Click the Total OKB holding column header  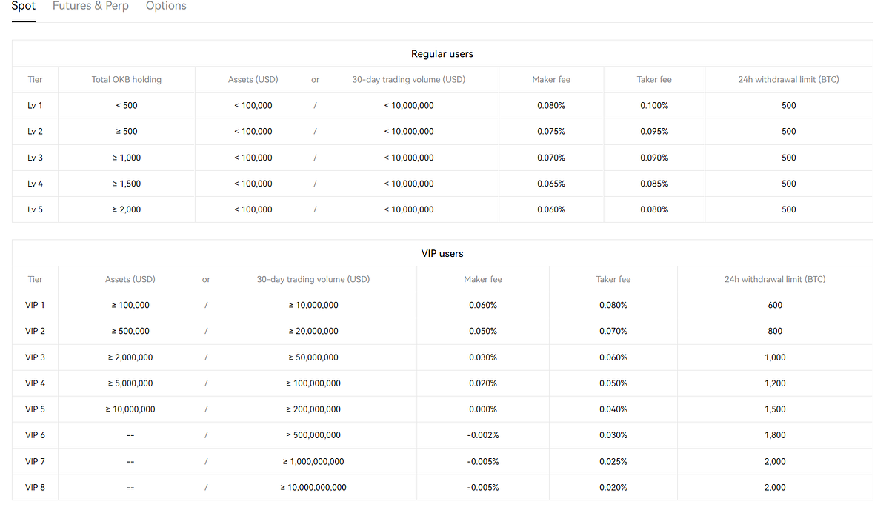126,79
